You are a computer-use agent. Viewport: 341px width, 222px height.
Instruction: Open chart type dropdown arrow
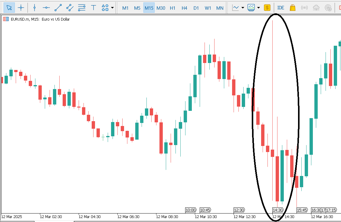point(243,8)
